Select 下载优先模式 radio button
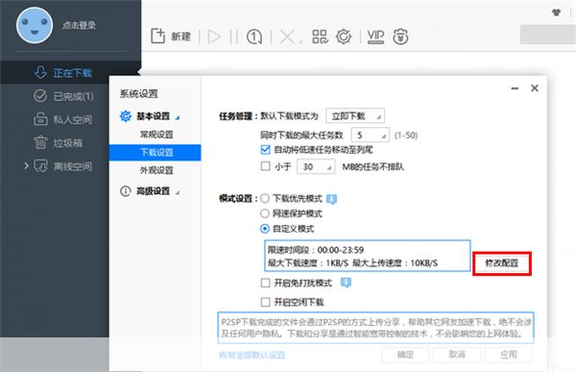The image size is (576, 372). pyautogui.click(x=265, y=199)
